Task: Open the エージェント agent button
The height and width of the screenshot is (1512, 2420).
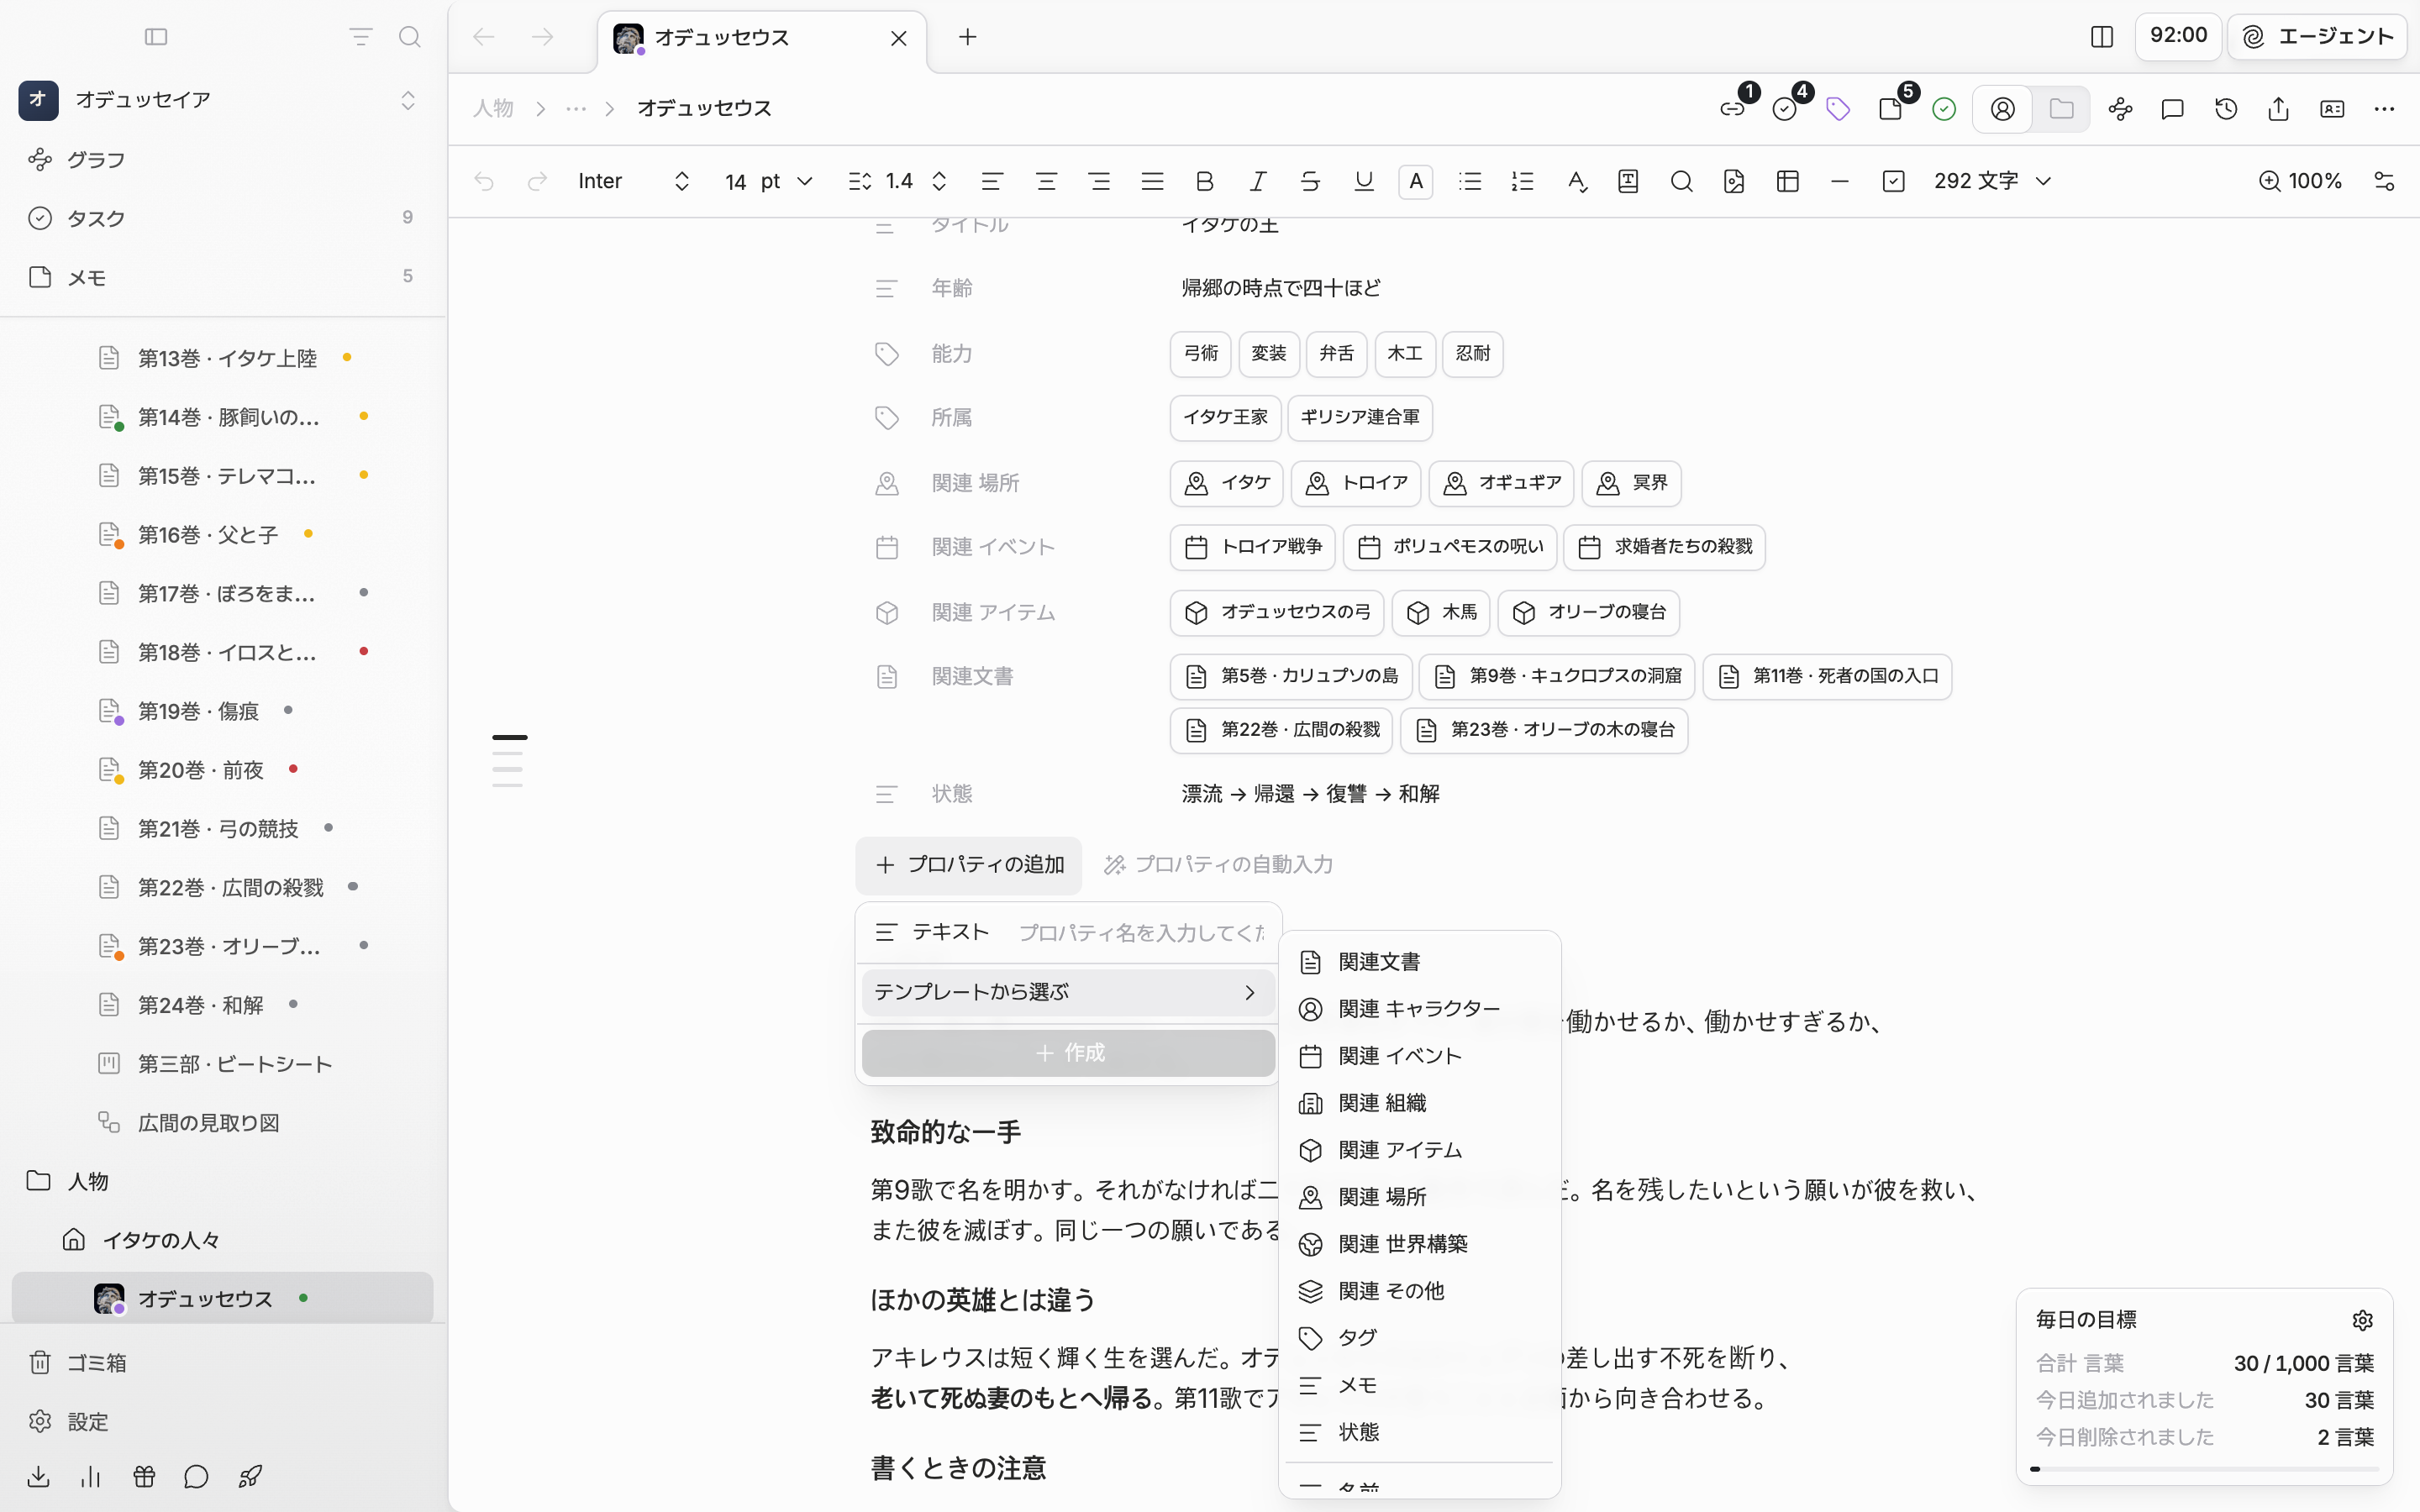Action: click(2316, 37)
